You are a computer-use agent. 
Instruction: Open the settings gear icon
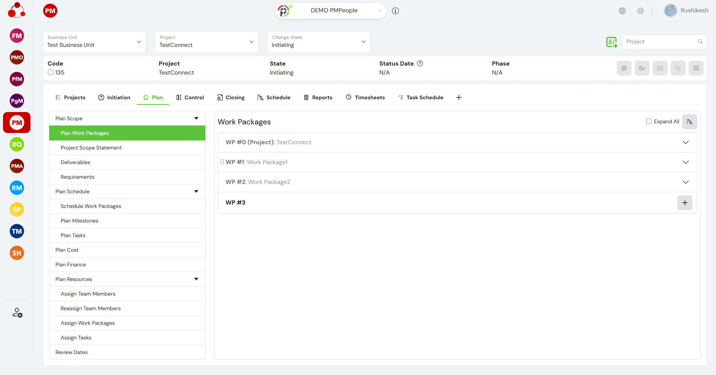pos(641,11)
